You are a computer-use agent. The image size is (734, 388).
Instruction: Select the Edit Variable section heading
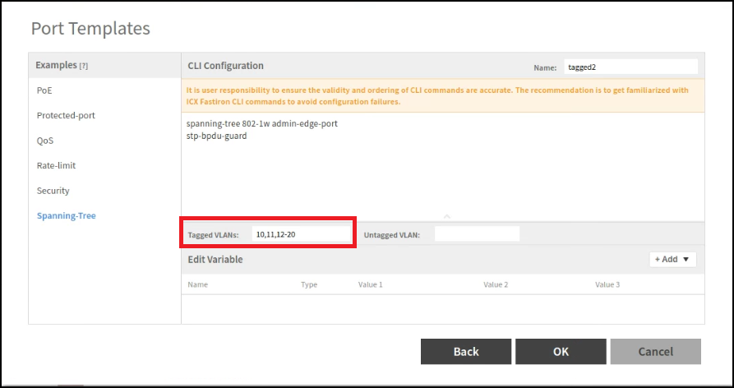pos(215,259)
